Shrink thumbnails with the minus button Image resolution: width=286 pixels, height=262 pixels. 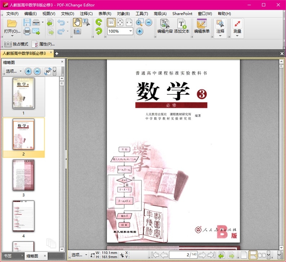[37, 71]
